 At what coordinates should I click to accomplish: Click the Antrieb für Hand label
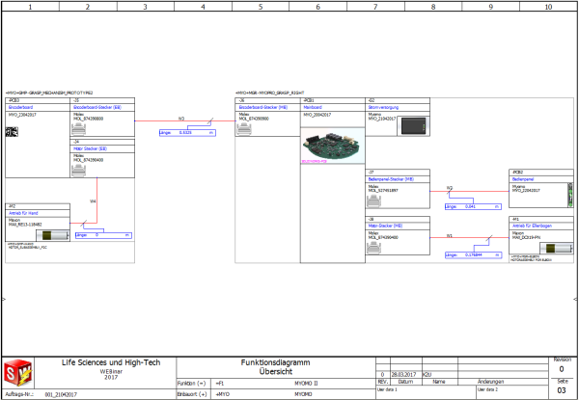click(x=23, y=213)
